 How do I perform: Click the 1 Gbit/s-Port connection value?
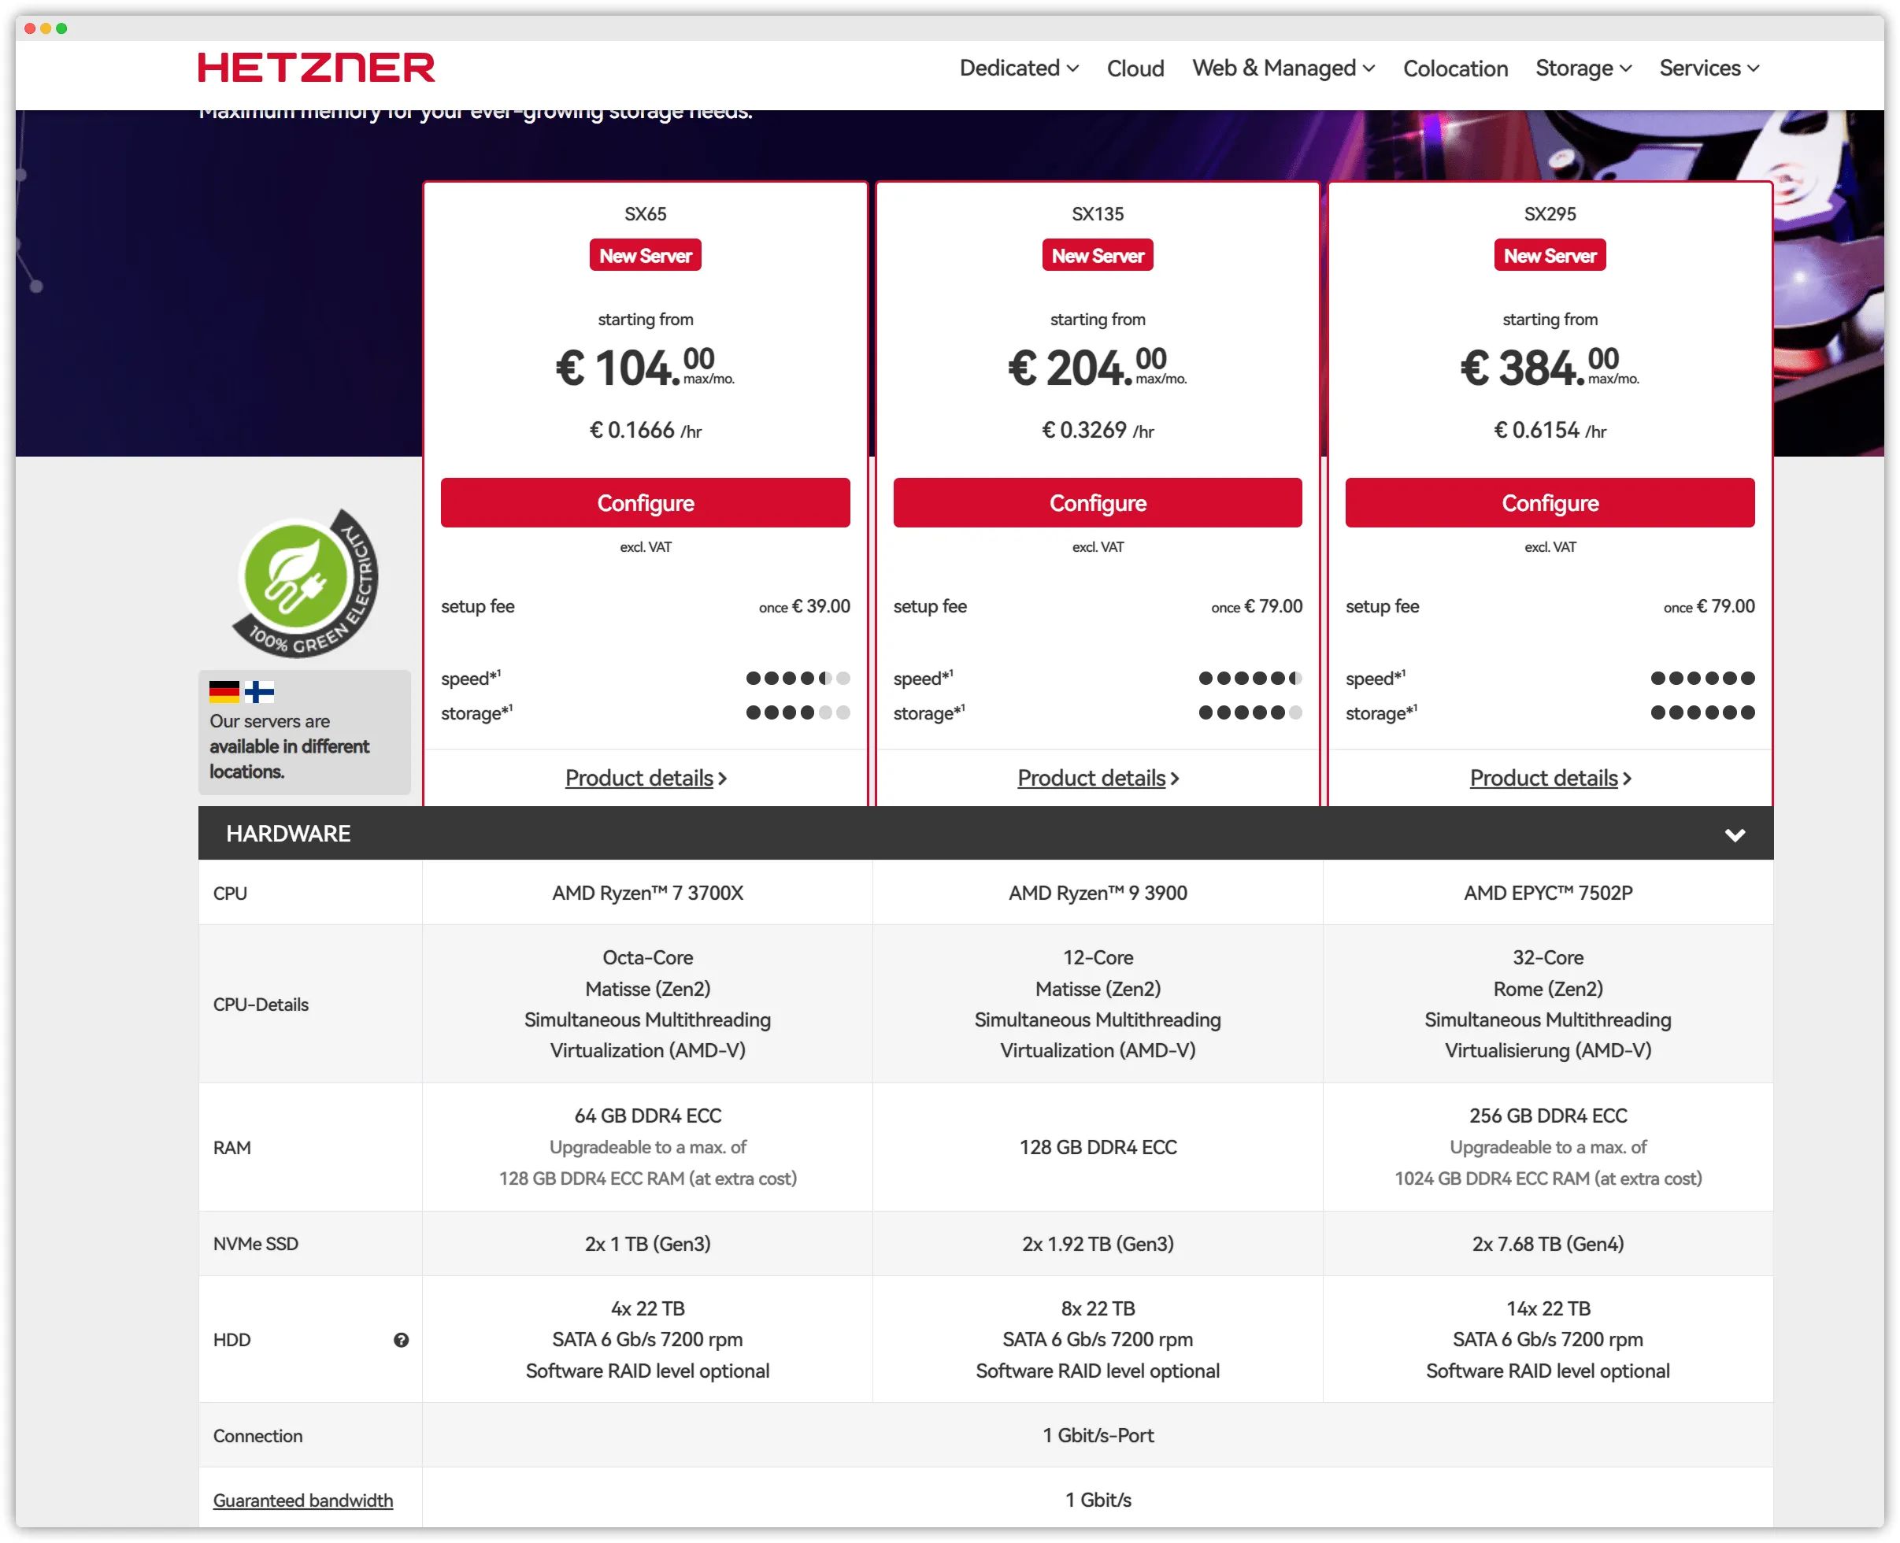pos(1097,1435)
